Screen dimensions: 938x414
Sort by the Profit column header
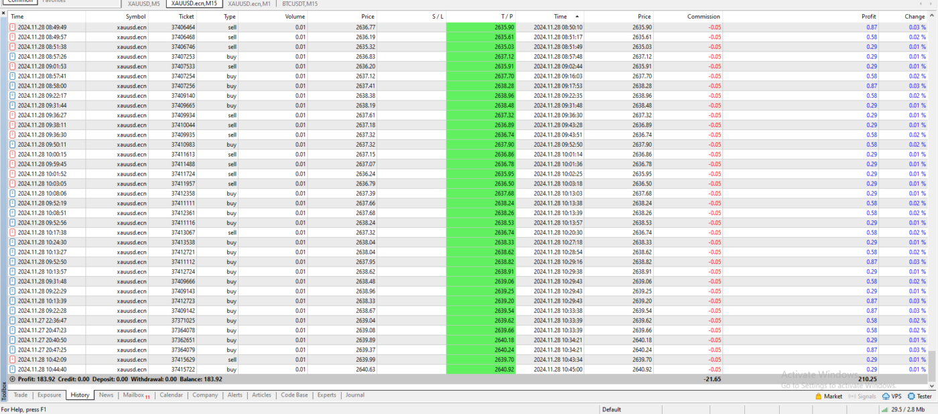click(x=868, y=16)
